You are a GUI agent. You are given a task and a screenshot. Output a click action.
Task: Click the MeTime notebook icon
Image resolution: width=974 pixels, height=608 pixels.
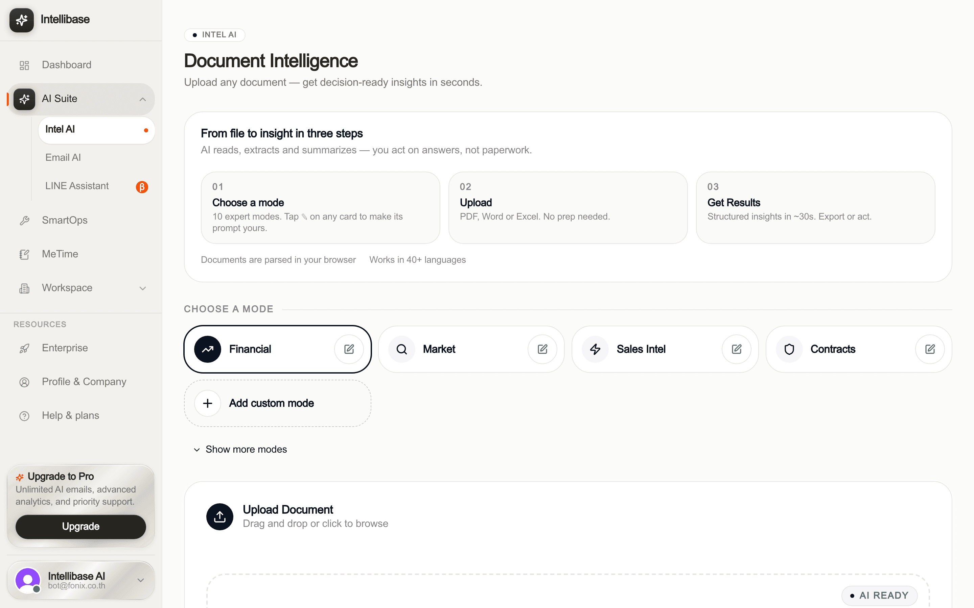click(x=25, y=254)
